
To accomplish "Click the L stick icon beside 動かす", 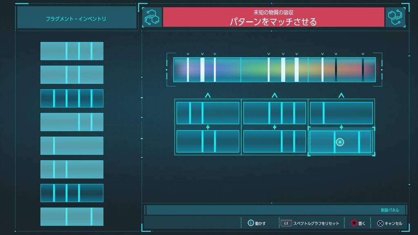I will tap(251, 223).
